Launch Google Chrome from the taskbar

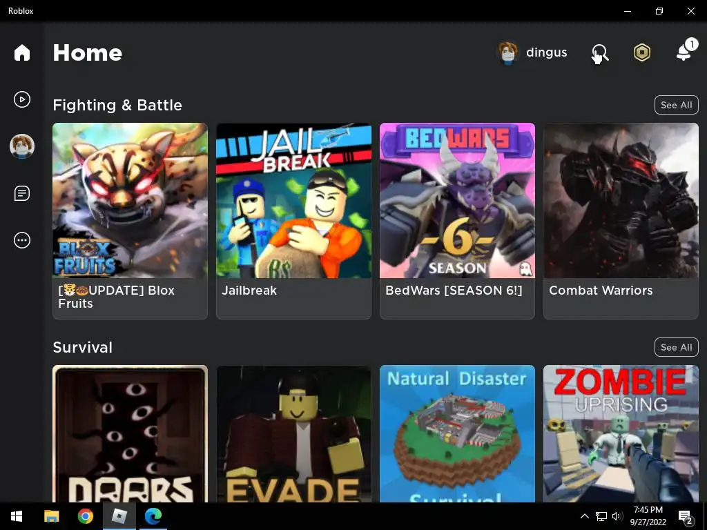click(x=85, y=516)
